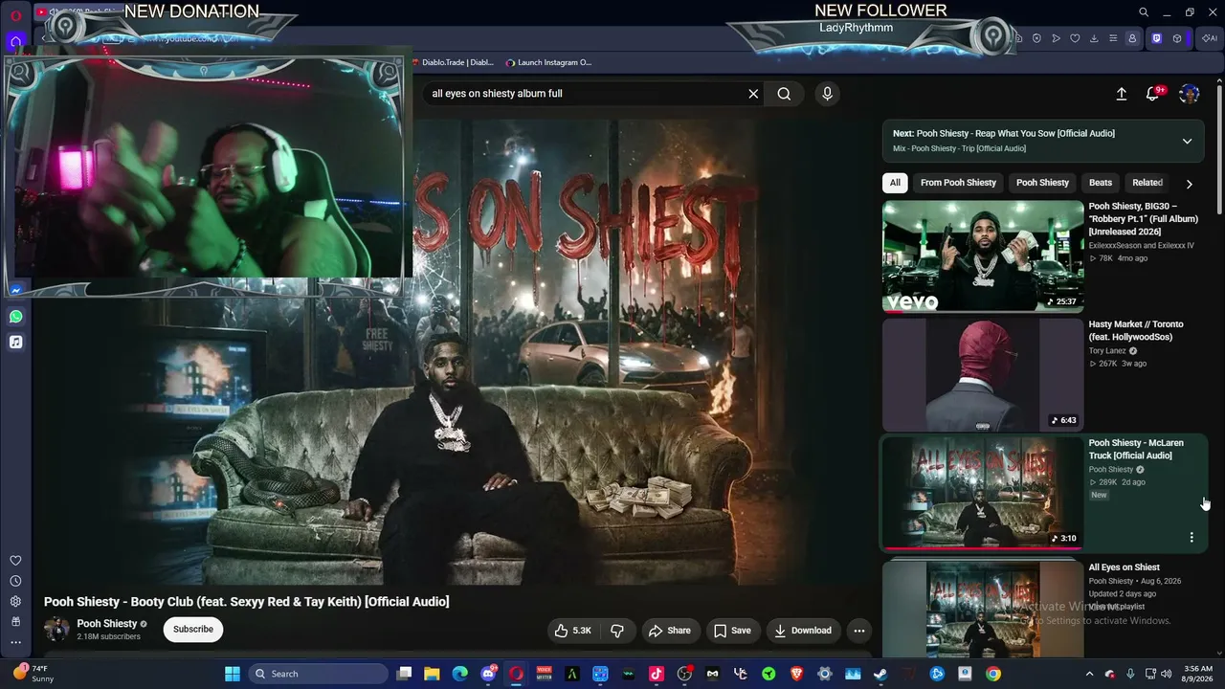Start voice search with the microphone
The image size is (1225, 689).
pos(828,94)
